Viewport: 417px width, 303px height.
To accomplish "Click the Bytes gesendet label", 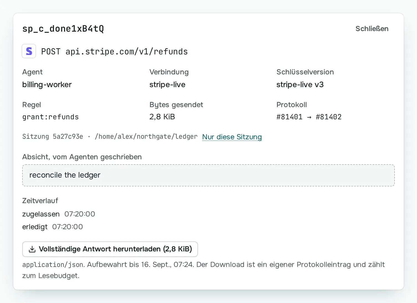I will pyautogui.click(x=176, y=105).
